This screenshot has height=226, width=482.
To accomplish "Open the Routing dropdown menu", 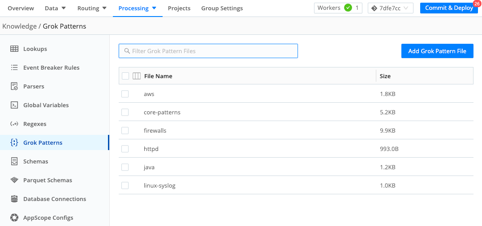I will tap(92, 8).
